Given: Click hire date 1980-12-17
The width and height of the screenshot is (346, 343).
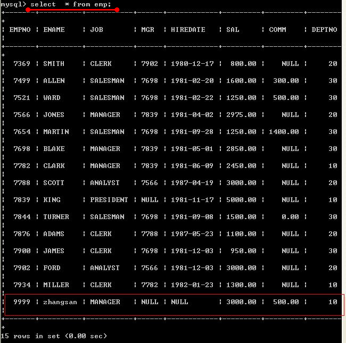Looking at the screenshot, I should click(x=192, y=64).
